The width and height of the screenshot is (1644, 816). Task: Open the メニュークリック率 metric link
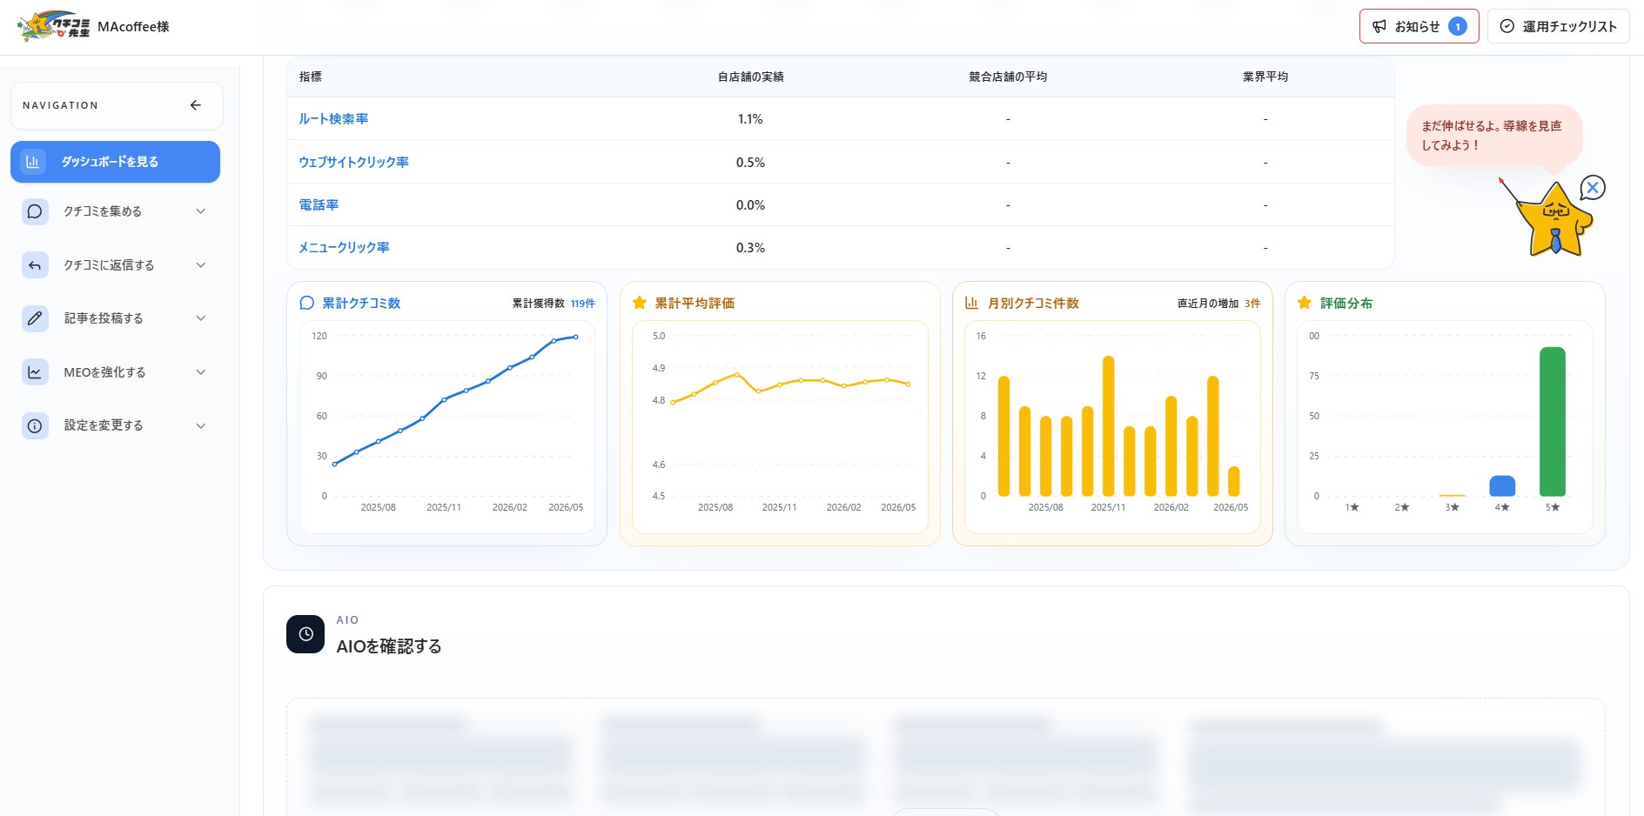[x=344, y=248]
